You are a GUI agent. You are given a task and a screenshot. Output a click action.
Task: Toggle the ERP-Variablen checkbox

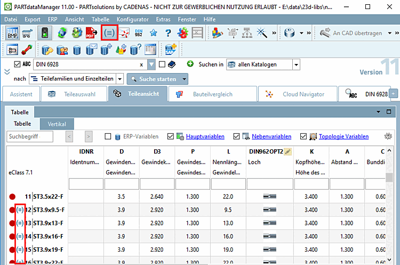pyautogui.click(x=108, y=136)
